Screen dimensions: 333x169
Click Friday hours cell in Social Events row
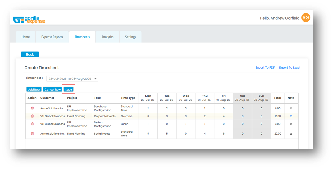click(224, 134)
